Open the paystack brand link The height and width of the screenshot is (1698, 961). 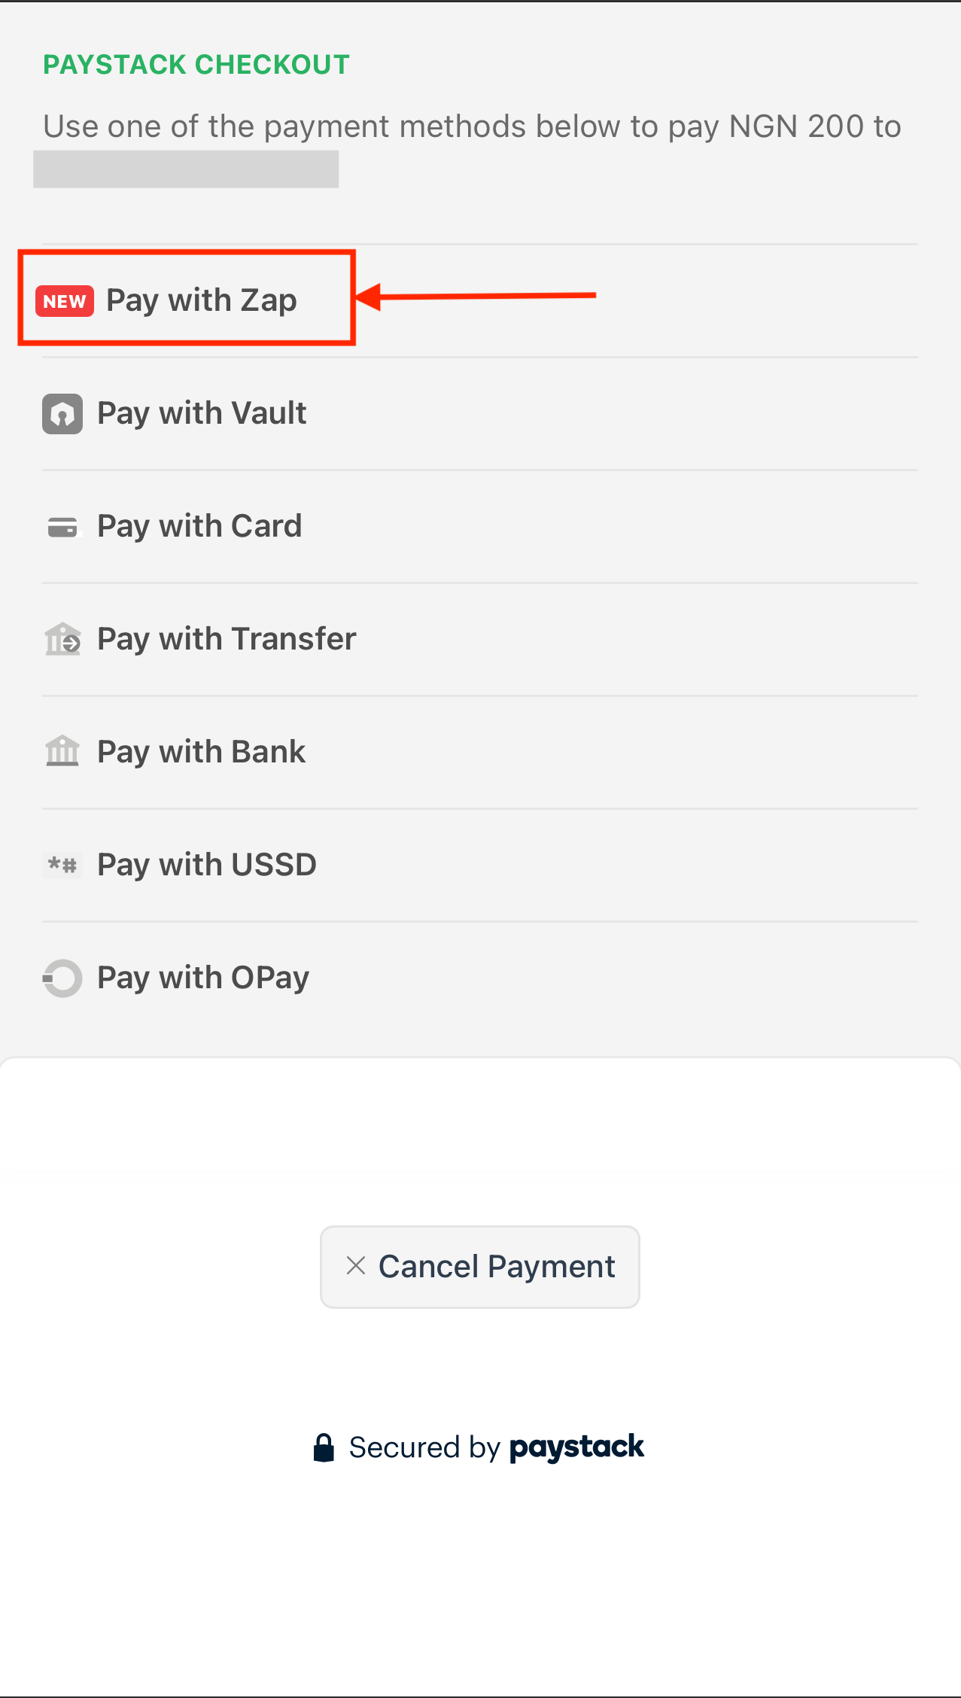tap(576, 1447)
